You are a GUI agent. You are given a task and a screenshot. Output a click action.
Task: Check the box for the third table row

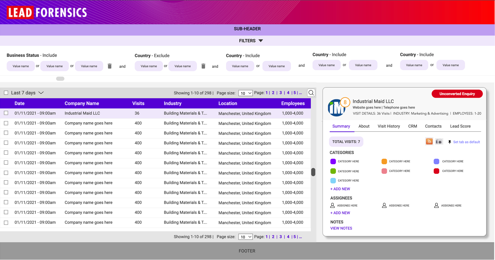point(6,133)
